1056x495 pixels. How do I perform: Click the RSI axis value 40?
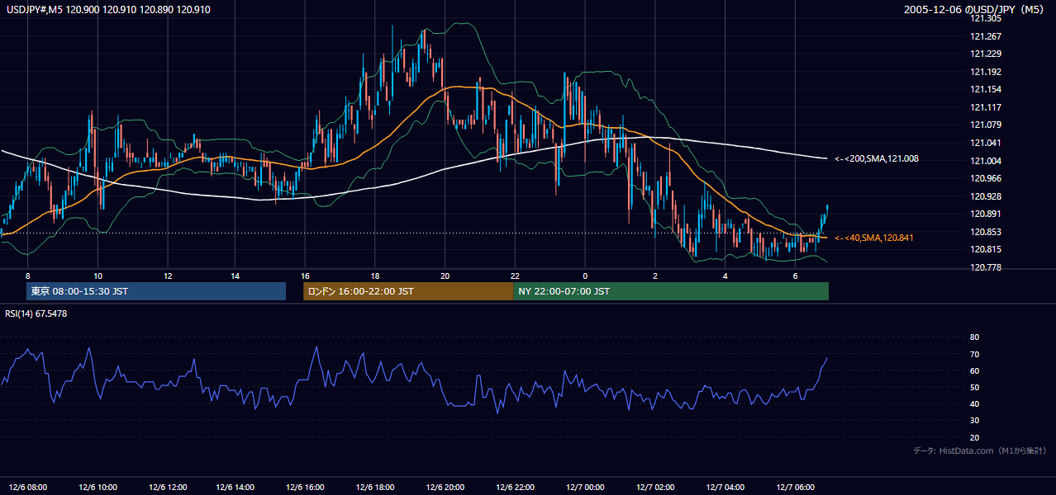pyautogui.click(x=974, y=403)
